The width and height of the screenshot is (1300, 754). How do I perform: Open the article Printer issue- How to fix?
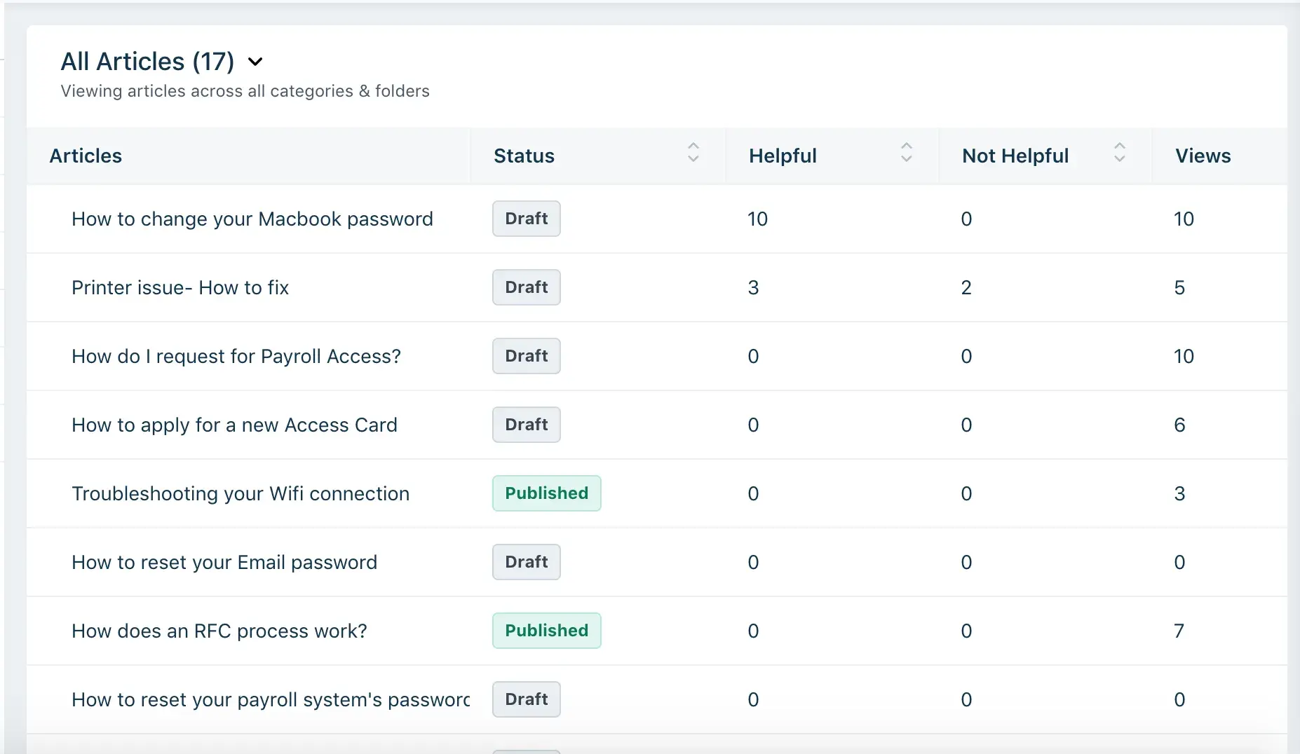tap(180, 287)
